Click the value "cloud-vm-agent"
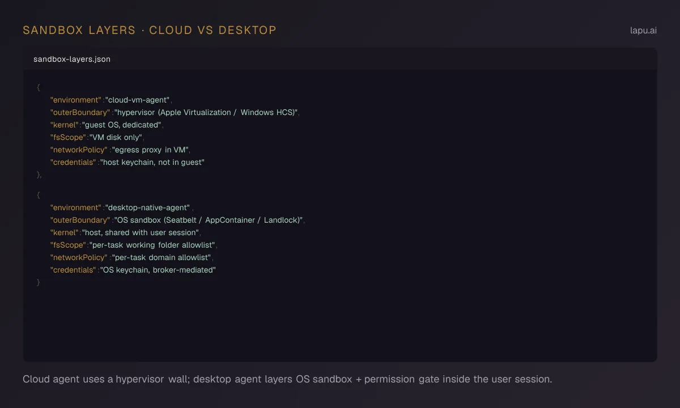Viewport: 680px width, 408px height. [138, 100]
